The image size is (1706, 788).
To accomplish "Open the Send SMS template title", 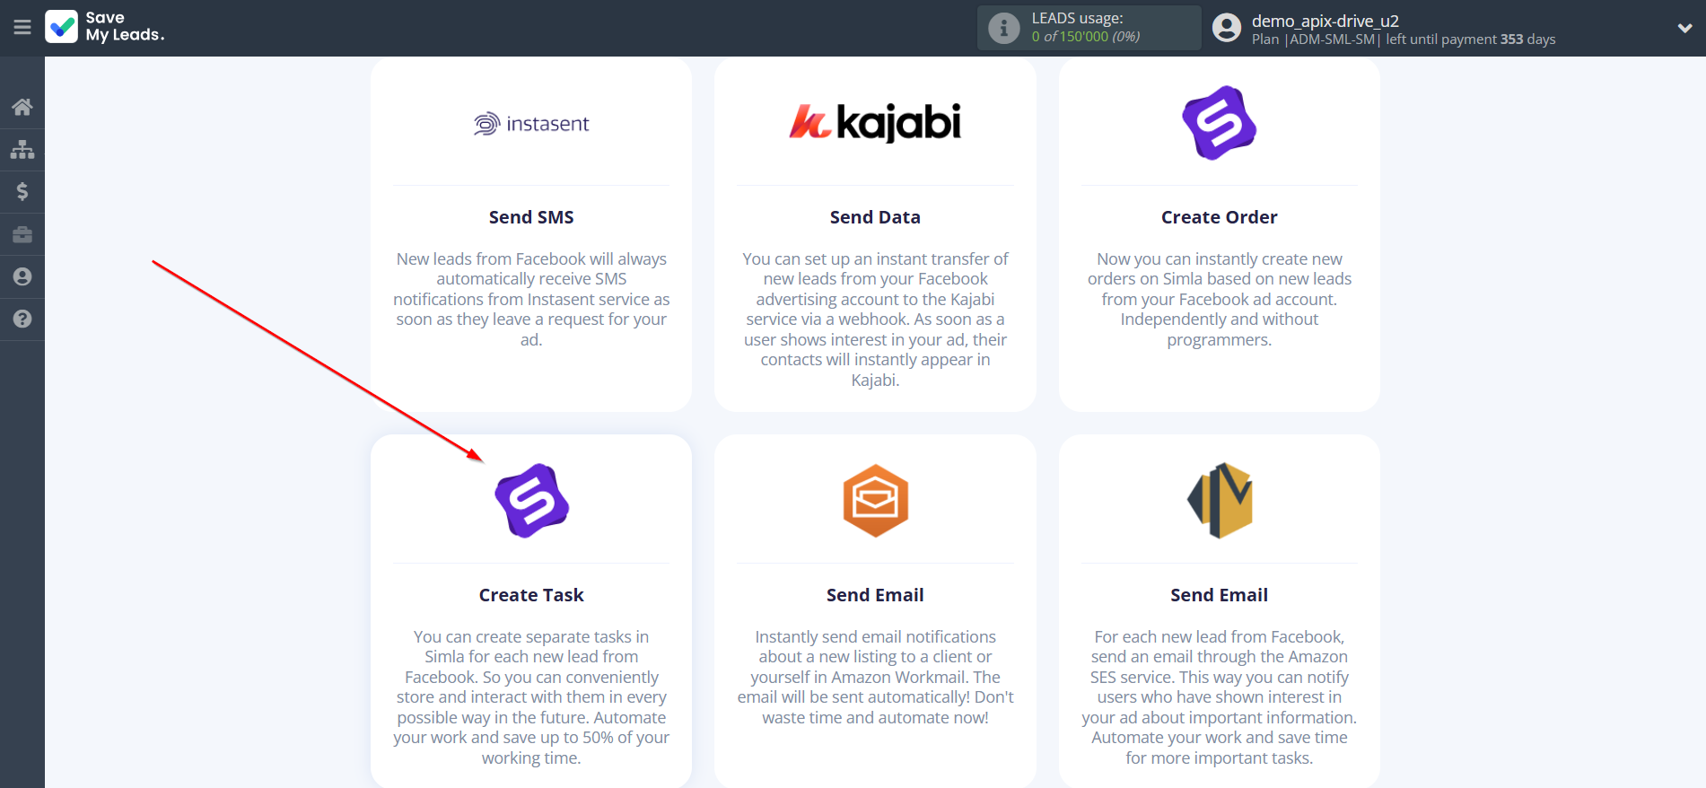I will 531,217.
